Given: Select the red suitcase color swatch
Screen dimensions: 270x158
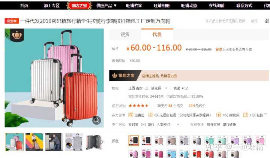Looking at the screenshot, I should [197, 154].
